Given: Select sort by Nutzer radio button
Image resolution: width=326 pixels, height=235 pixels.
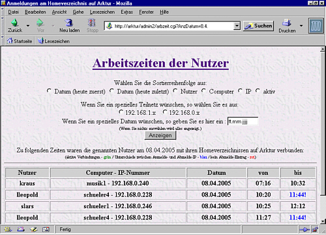Looking at the screenshot, I should pyautogui.click(x=175, y=91).
